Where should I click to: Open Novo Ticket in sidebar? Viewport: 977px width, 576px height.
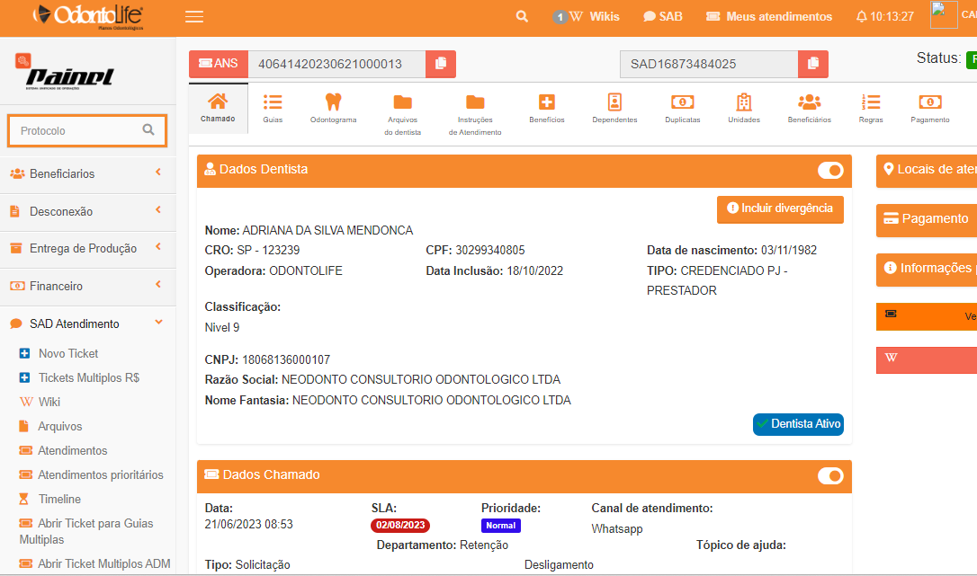pos(59,354)
